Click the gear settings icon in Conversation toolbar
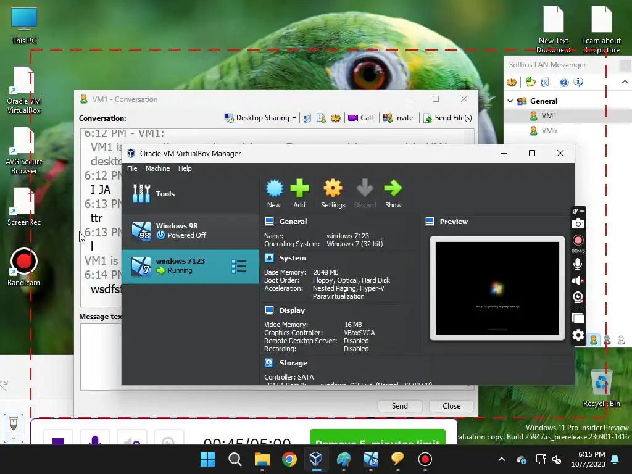Image resolution: width=632 pixels, height=474 pixels. [335, 118]
